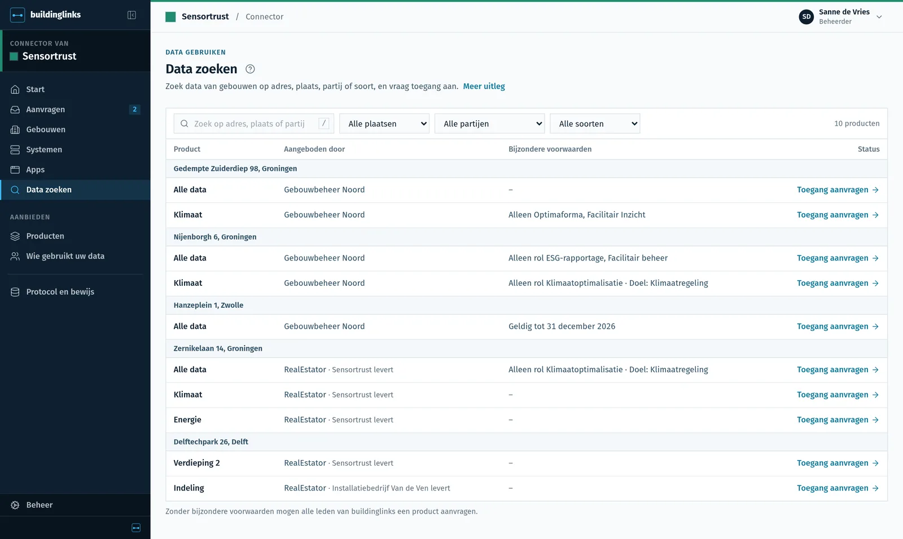Open Protocol en bewijs database icon
The height and width of the screenshot is (539, 903).
15,292
